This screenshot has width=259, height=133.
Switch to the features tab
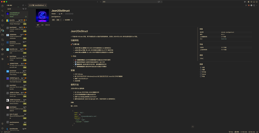[x=42, y=25]
